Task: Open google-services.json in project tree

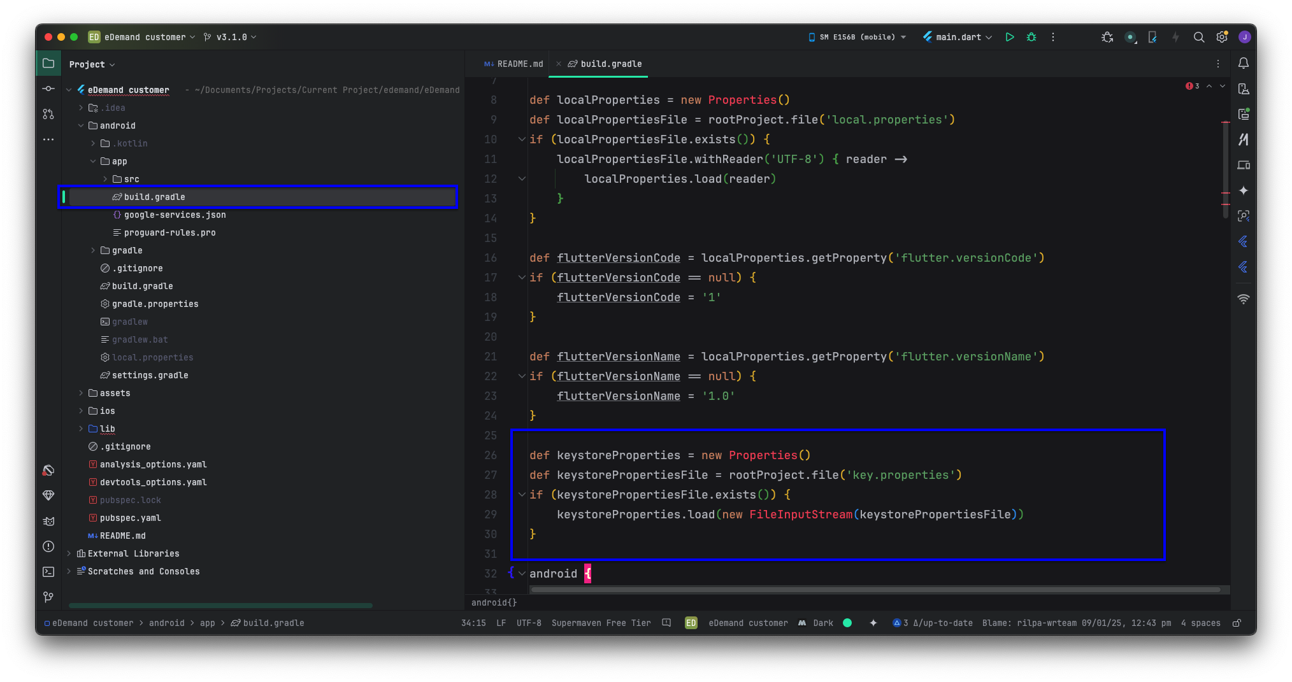Action: point(175,215)
